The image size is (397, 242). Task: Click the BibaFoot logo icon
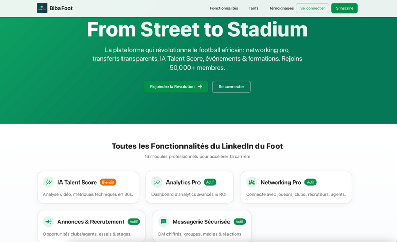pos(42,8)
